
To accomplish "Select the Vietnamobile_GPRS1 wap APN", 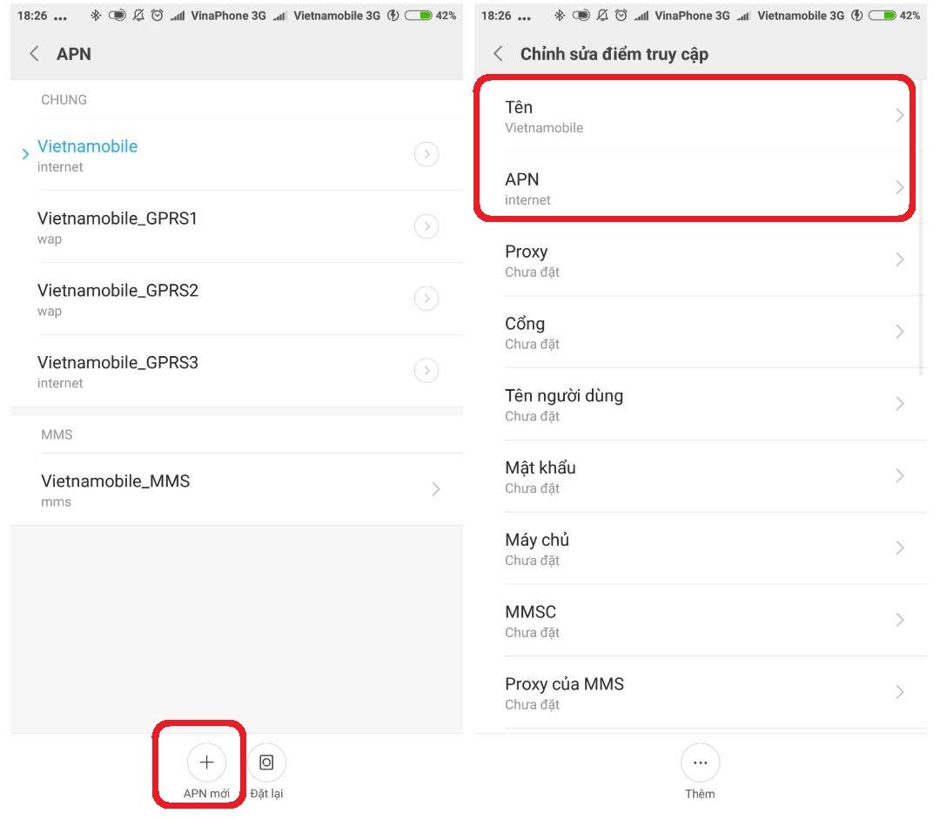I will (237, 226).
